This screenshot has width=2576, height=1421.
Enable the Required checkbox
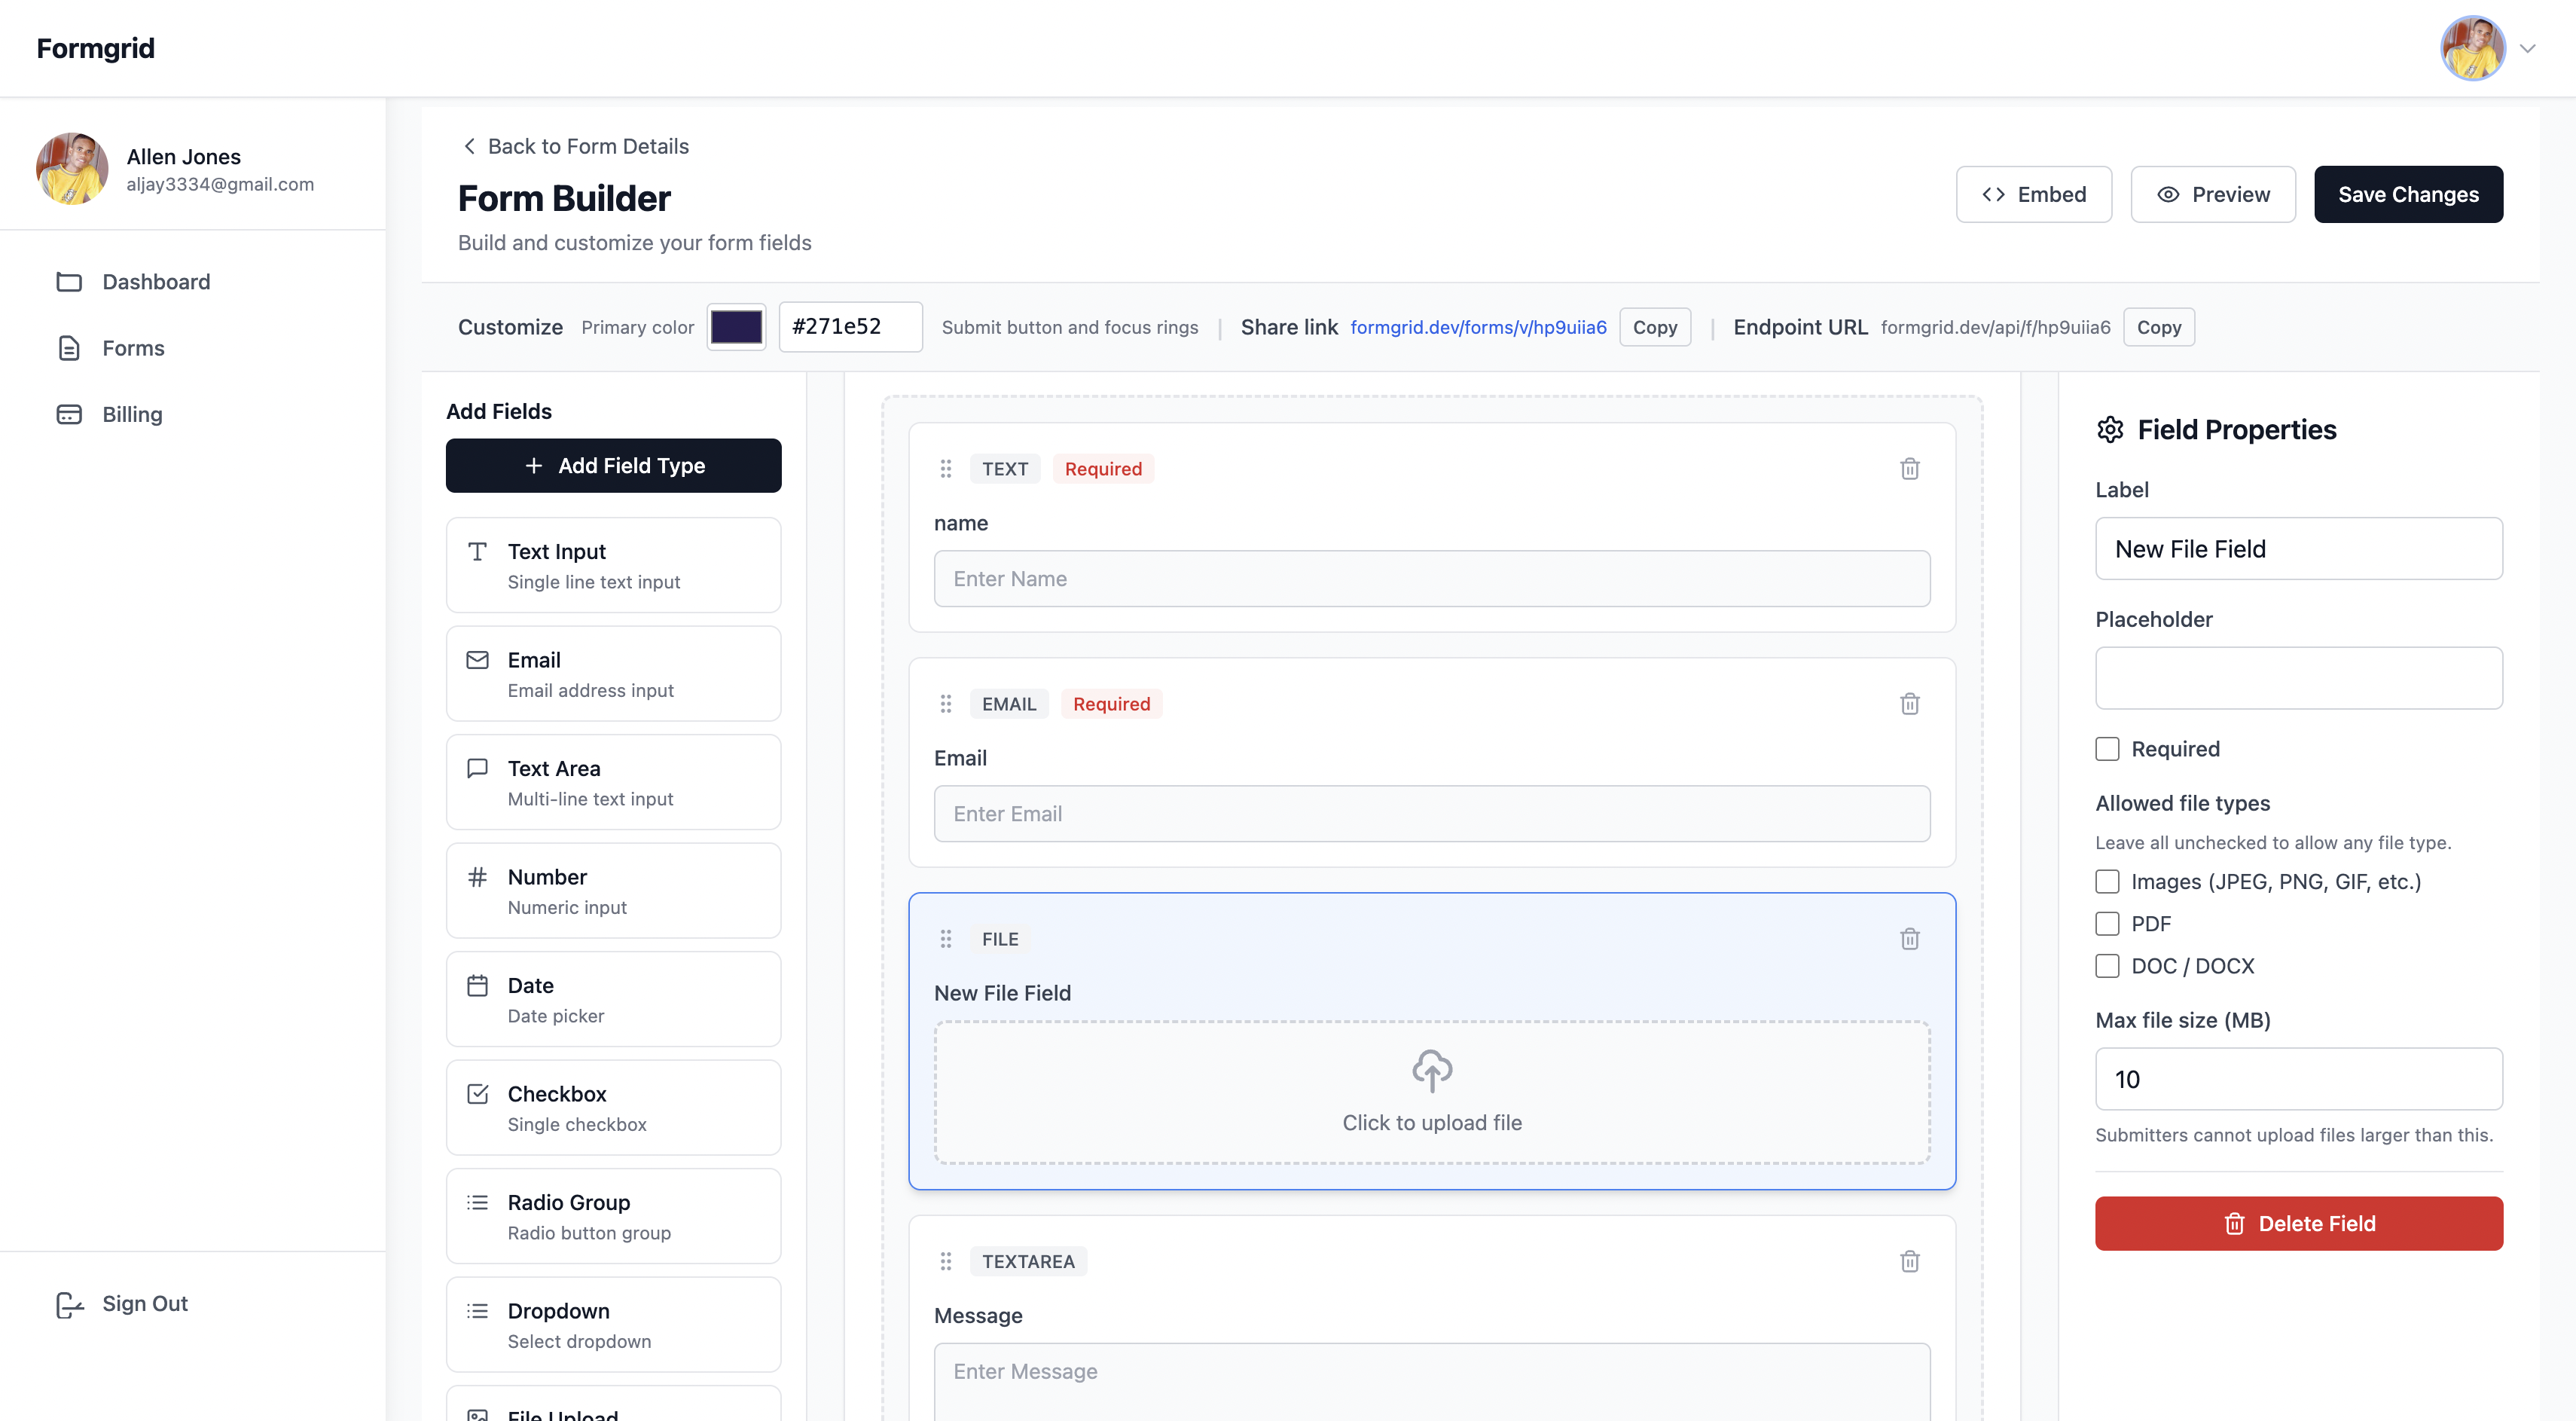[x=2107, y=749]
